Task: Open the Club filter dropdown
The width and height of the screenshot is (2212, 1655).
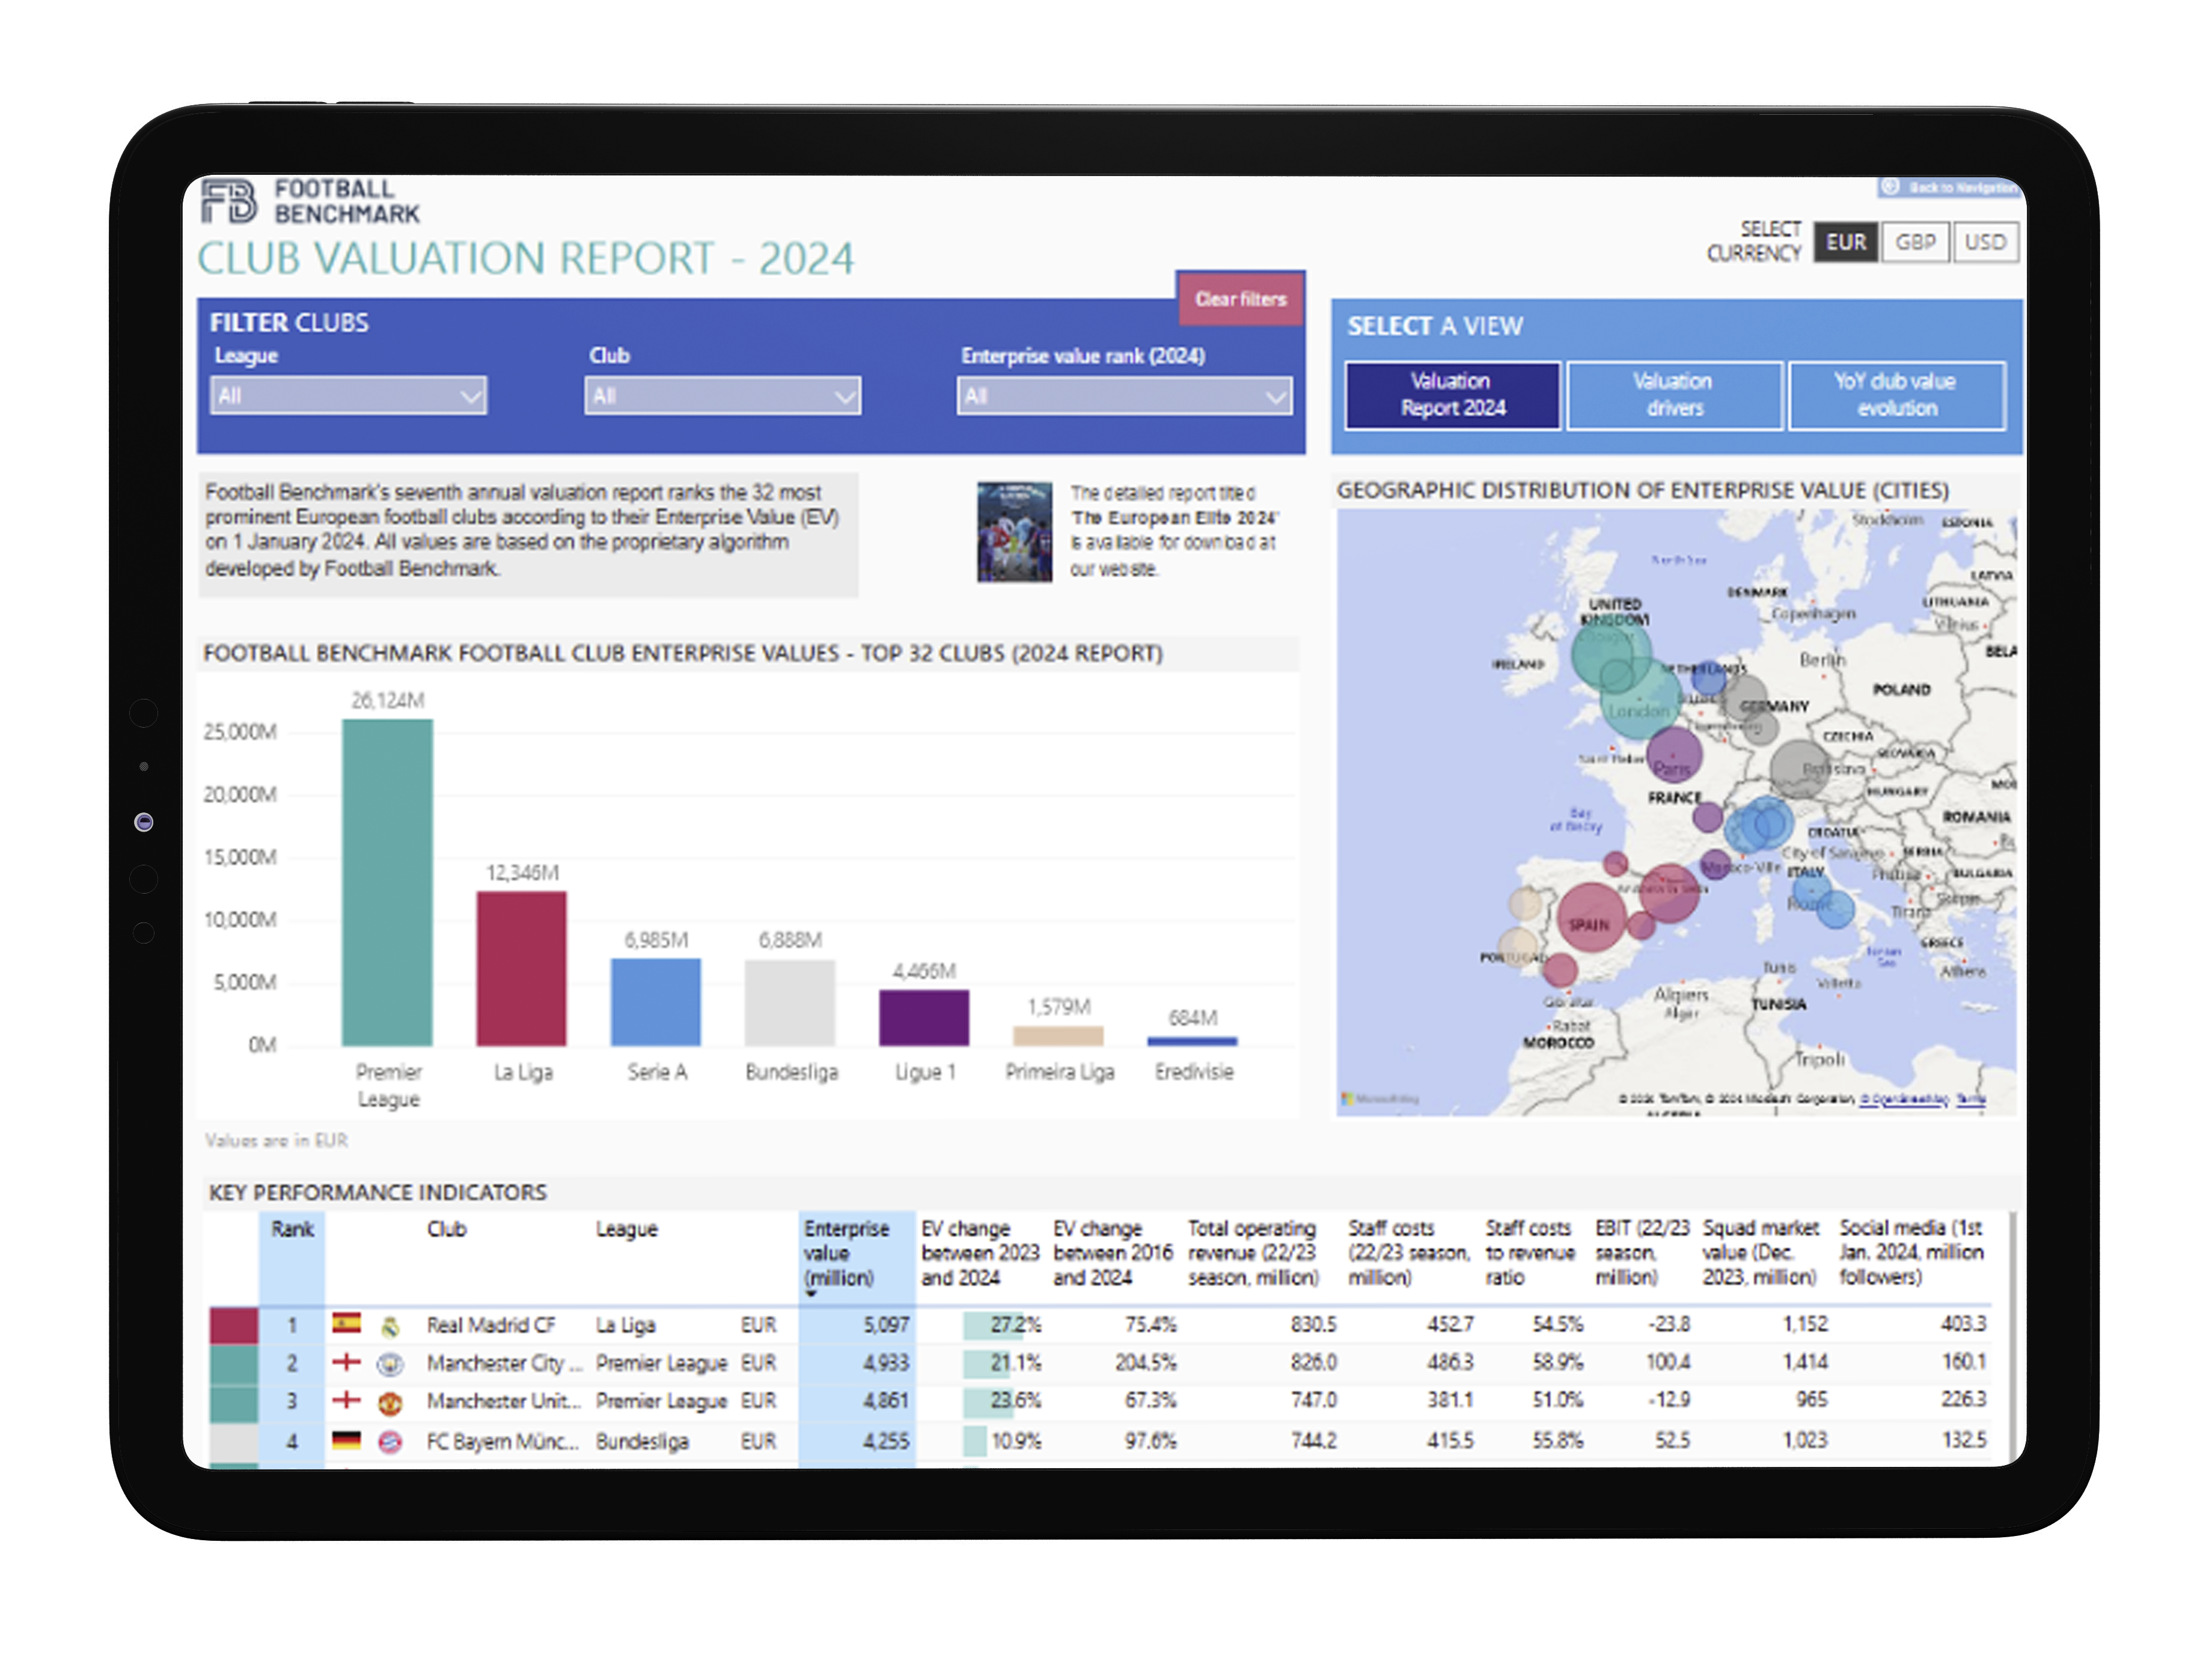Action: (x=722, y=396)
